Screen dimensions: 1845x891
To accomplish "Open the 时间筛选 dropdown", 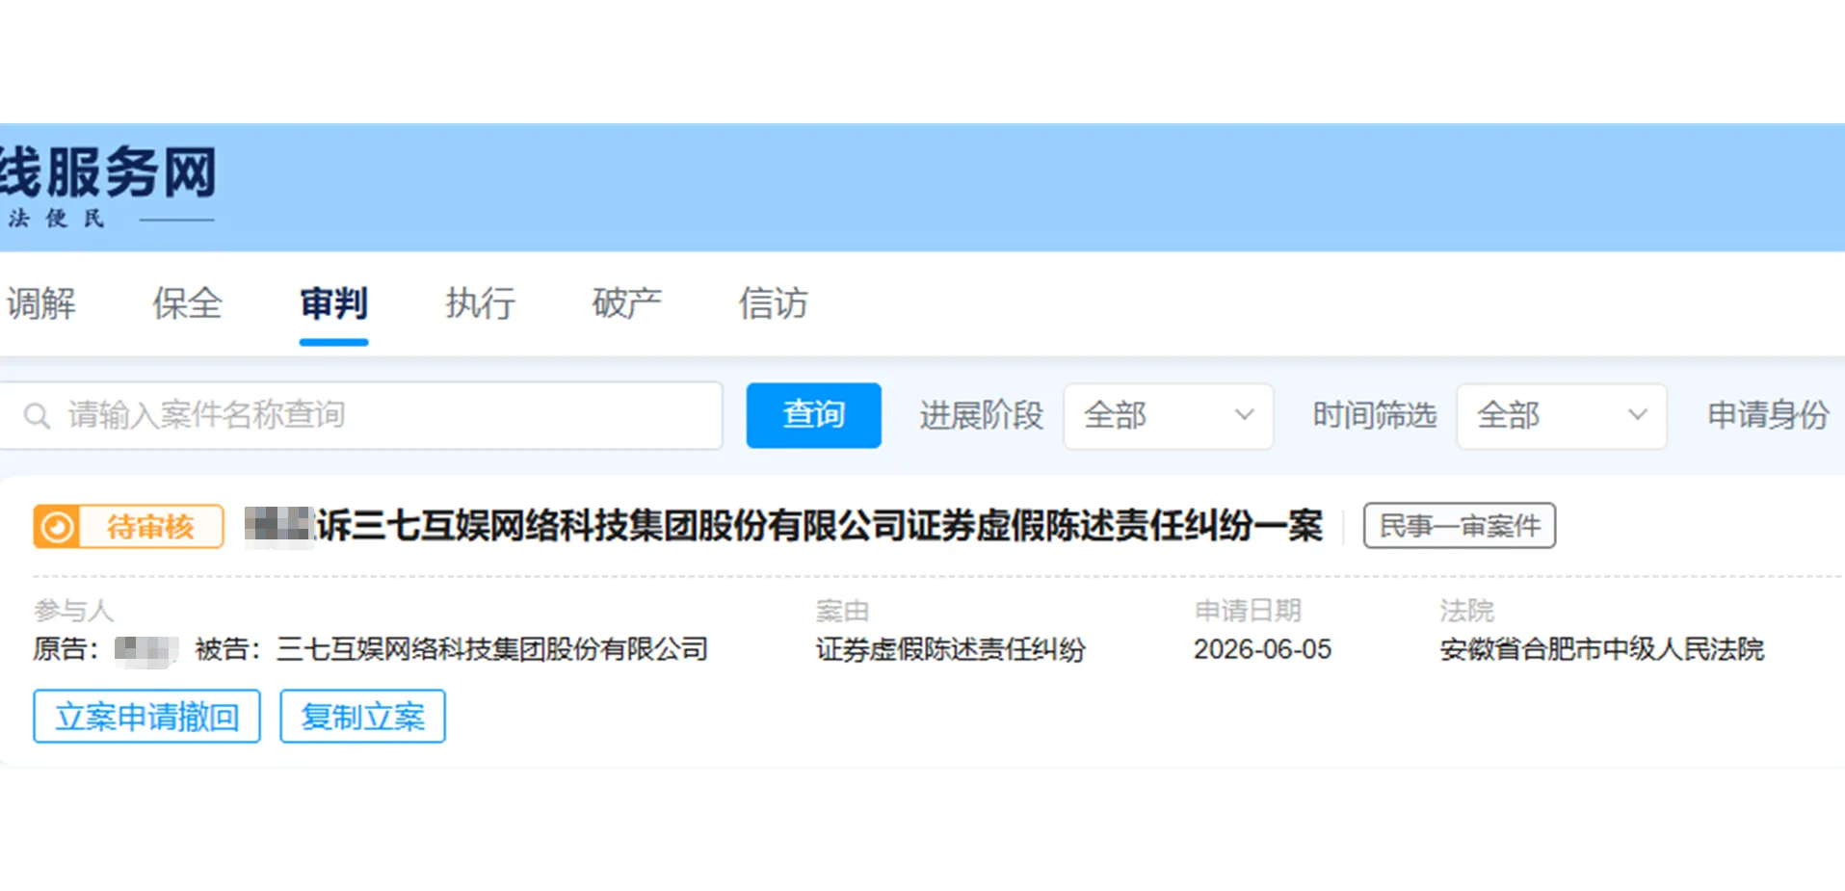I will (1561, 416).
